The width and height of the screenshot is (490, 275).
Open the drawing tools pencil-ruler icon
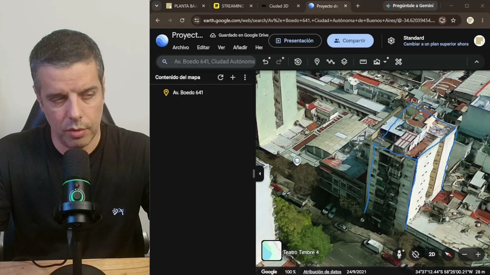click(x=399, y=61)
